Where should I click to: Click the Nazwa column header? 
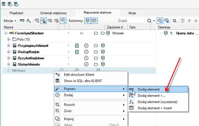pos(31,27)
